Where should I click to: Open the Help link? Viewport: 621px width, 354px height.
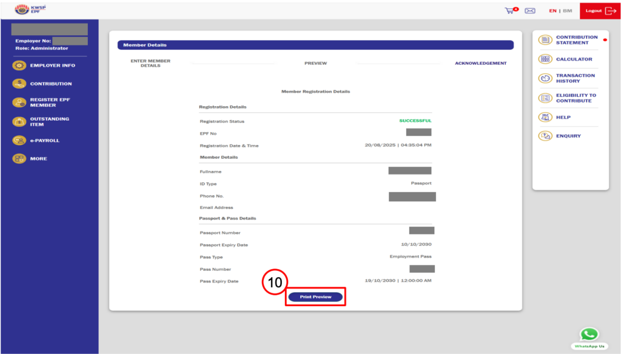563,118
